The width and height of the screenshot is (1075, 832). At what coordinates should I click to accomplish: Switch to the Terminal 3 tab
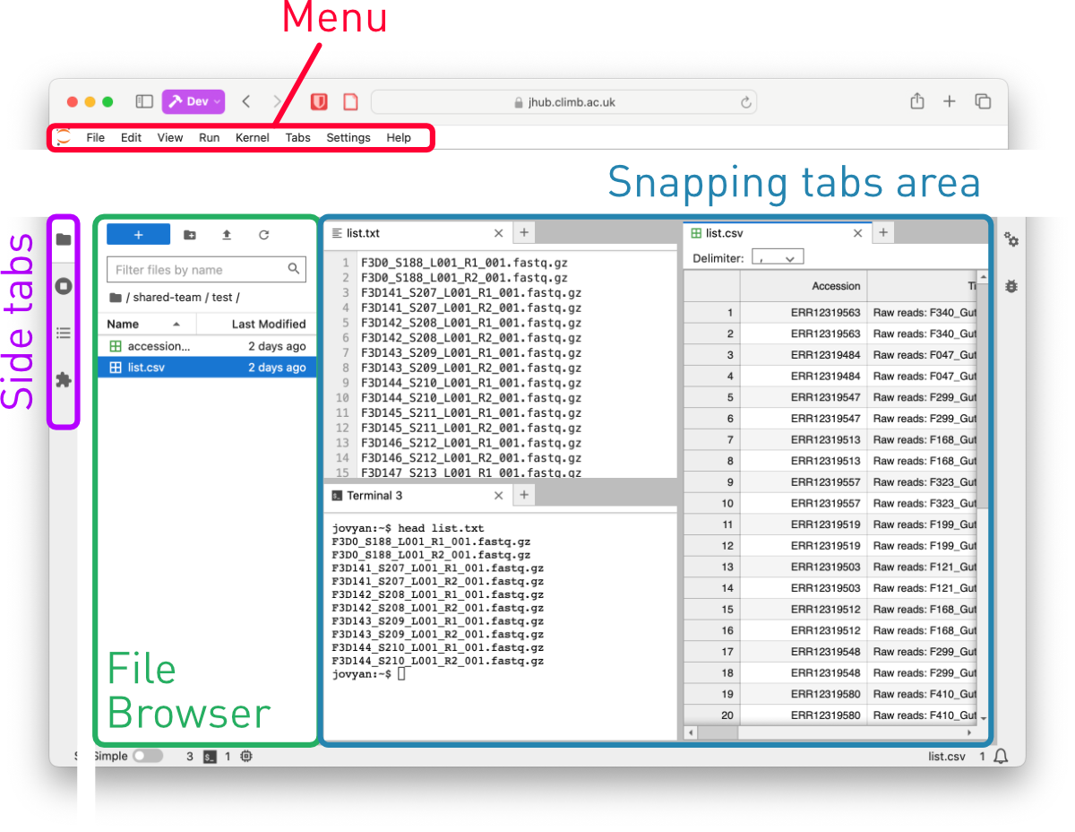pyautogui.click(x=374, y=495)
